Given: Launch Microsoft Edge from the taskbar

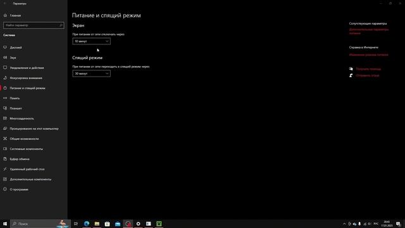Looking at the screenshot, I should pyautogui.click(x=87, y=224).
